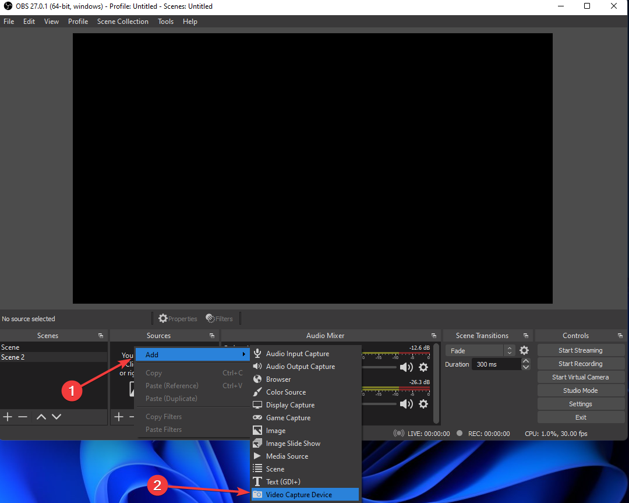Click the Copy Filters menu entry

pos(193,417)
